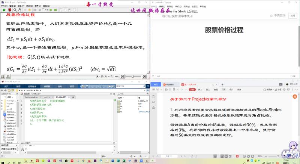
Task: Select the magnifier tool in TeXstudio viewer
Action: [x=15, y=10]
